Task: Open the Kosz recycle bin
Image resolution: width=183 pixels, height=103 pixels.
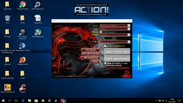Action: (x=7, y=19)
